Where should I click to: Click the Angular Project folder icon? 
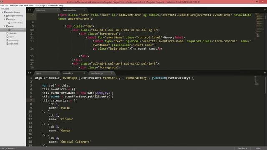pos(5,12)
